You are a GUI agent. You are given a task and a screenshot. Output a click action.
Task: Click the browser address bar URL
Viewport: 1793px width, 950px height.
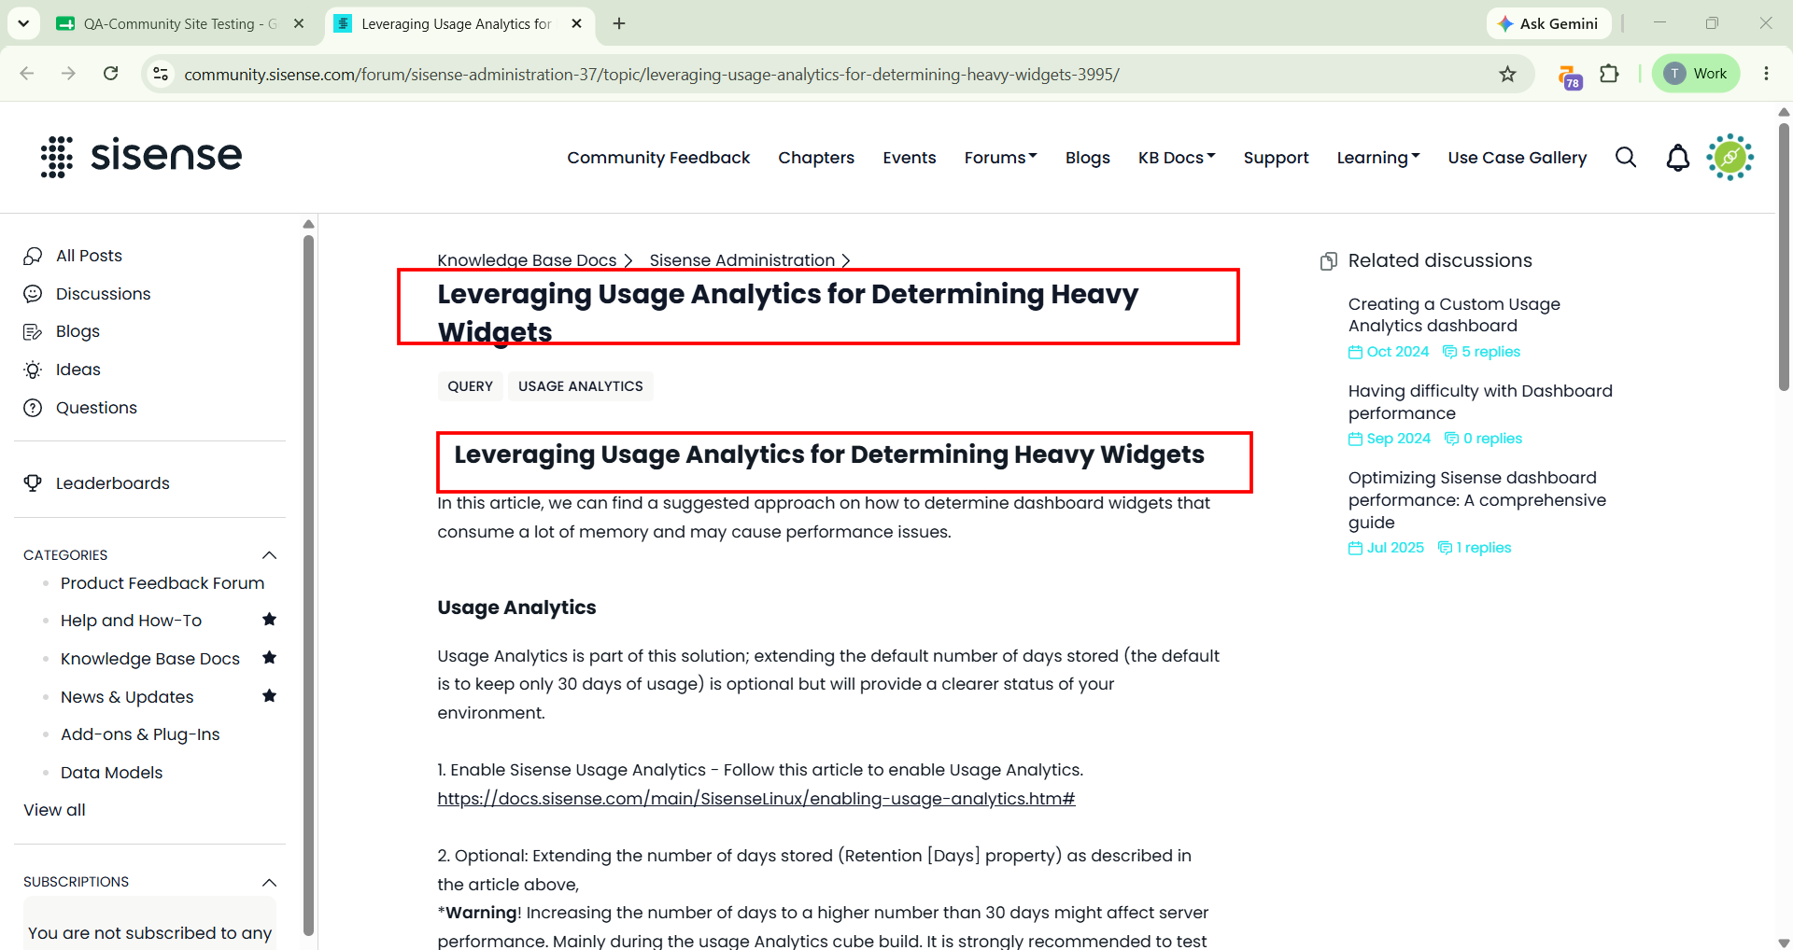(652, 75)
